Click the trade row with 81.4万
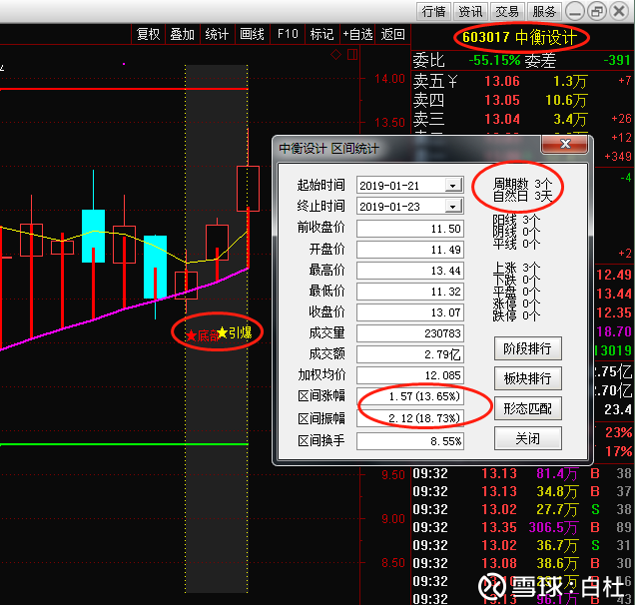635x605 pixels. coord(522,473)
